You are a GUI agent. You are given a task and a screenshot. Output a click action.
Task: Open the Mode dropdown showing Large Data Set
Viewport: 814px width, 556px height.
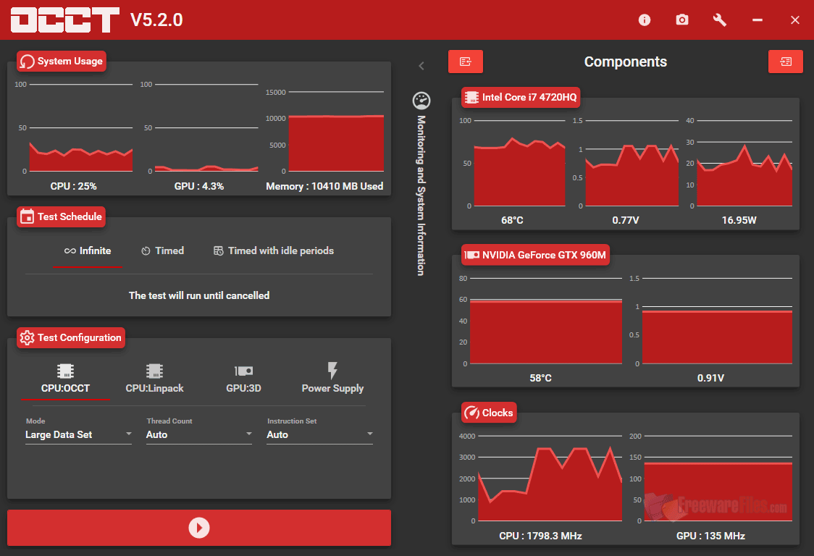pos(78,434)
